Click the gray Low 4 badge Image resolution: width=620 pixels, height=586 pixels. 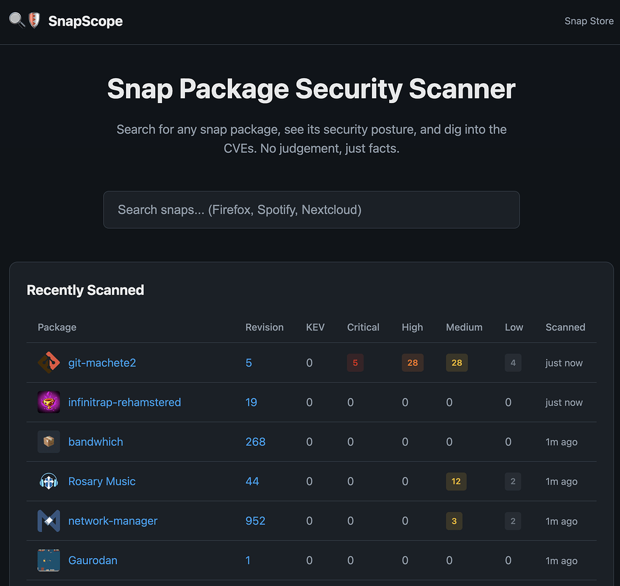click(513, 363)
